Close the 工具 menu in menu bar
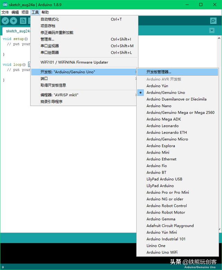The height and width of the screenshot is (270, 222). point(35,12)
